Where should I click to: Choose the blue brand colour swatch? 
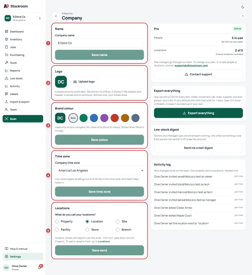pos(94,118)
